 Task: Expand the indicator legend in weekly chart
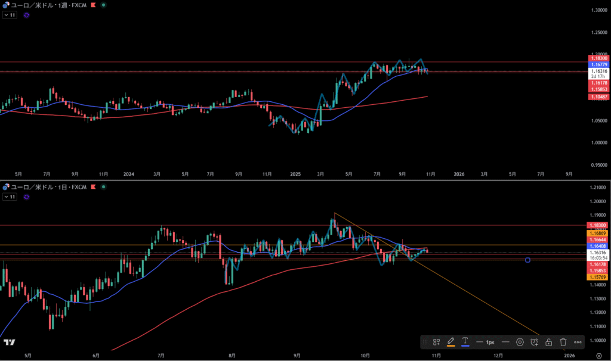coord(10,15)
